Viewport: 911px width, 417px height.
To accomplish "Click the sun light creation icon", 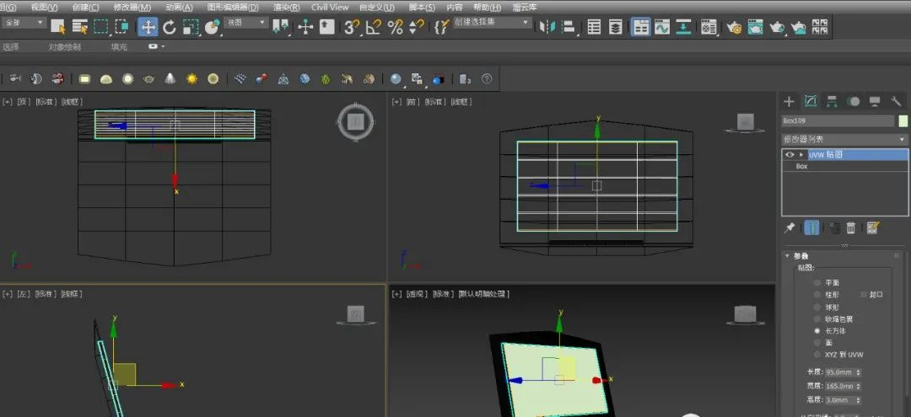I will [191, 79].
